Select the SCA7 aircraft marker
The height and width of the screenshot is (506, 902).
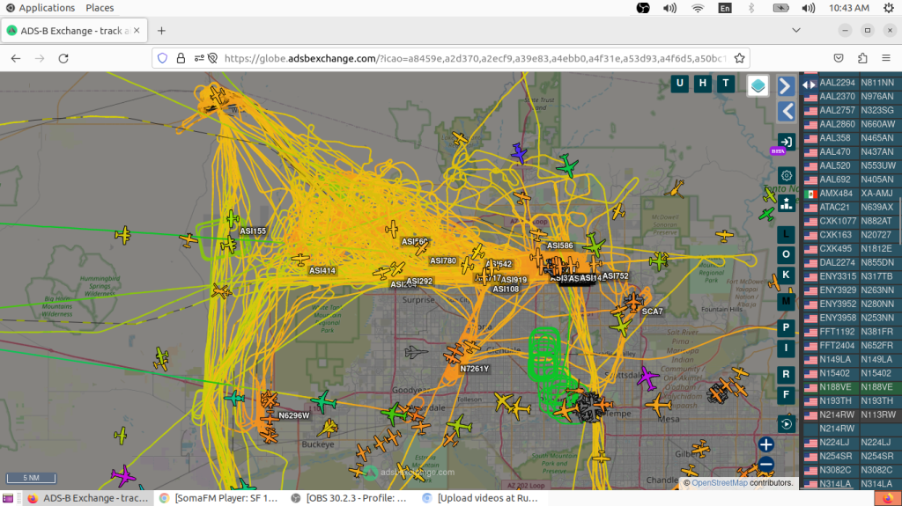pyautogui.click(x=633, y=302)
